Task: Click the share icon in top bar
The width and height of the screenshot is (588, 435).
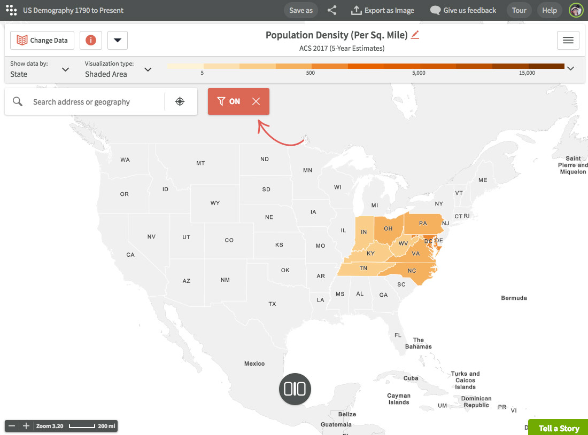Action: (332, 10)
